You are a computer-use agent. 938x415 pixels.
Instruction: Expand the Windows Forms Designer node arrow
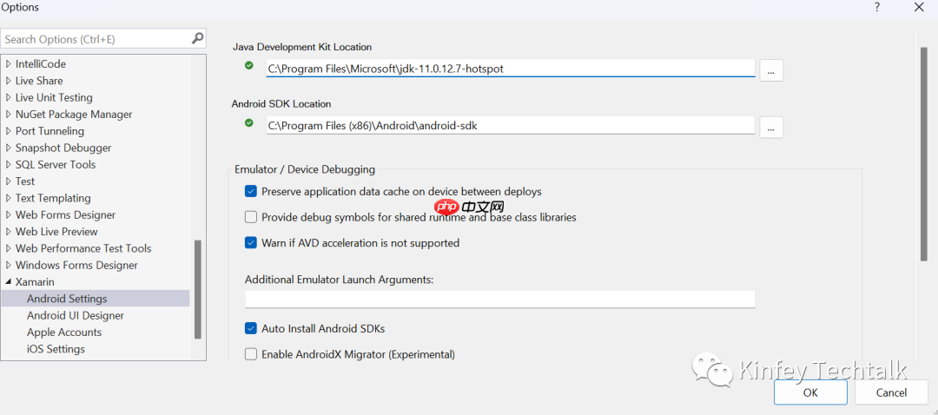pos(9,265)
